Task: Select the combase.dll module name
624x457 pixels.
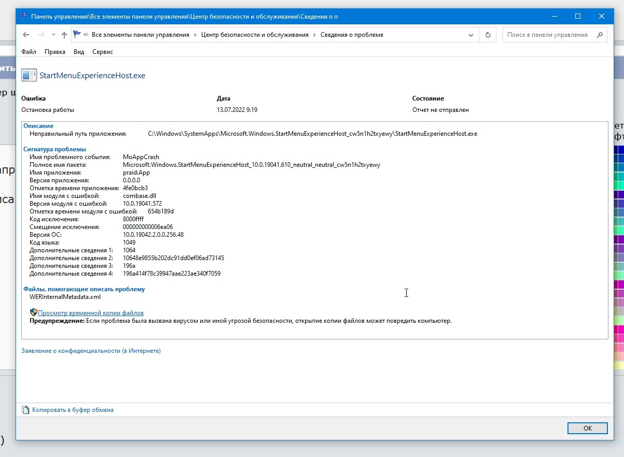Action: click(x=140, y=196)
